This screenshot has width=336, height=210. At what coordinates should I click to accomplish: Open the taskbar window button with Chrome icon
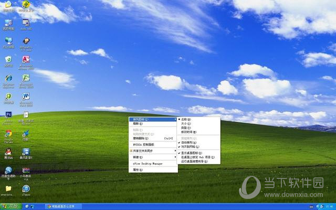pos(63,206)
